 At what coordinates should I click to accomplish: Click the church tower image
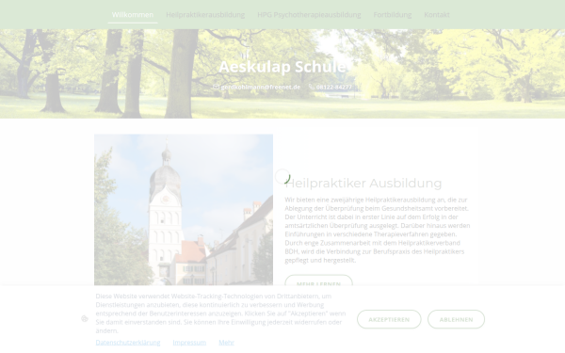[184, 210]
